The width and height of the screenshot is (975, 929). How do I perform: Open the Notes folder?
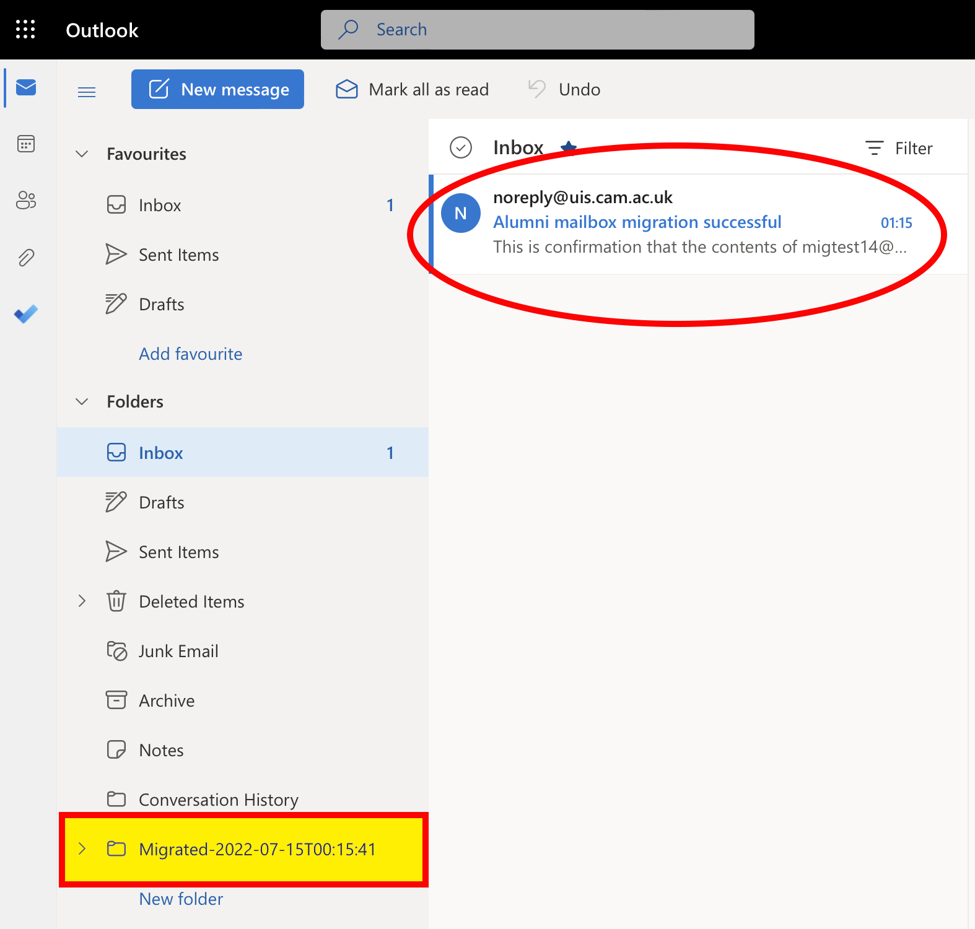coord(243,750)
